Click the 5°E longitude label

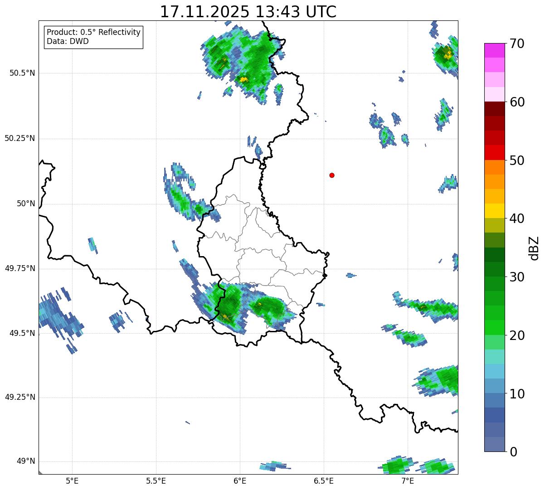(72, 480)
